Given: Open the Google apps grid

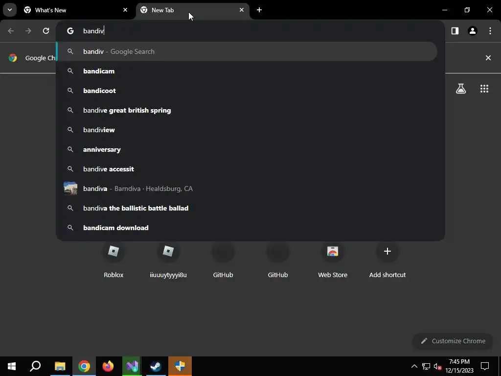Looking at the screenshot, I should pos(484,89).
